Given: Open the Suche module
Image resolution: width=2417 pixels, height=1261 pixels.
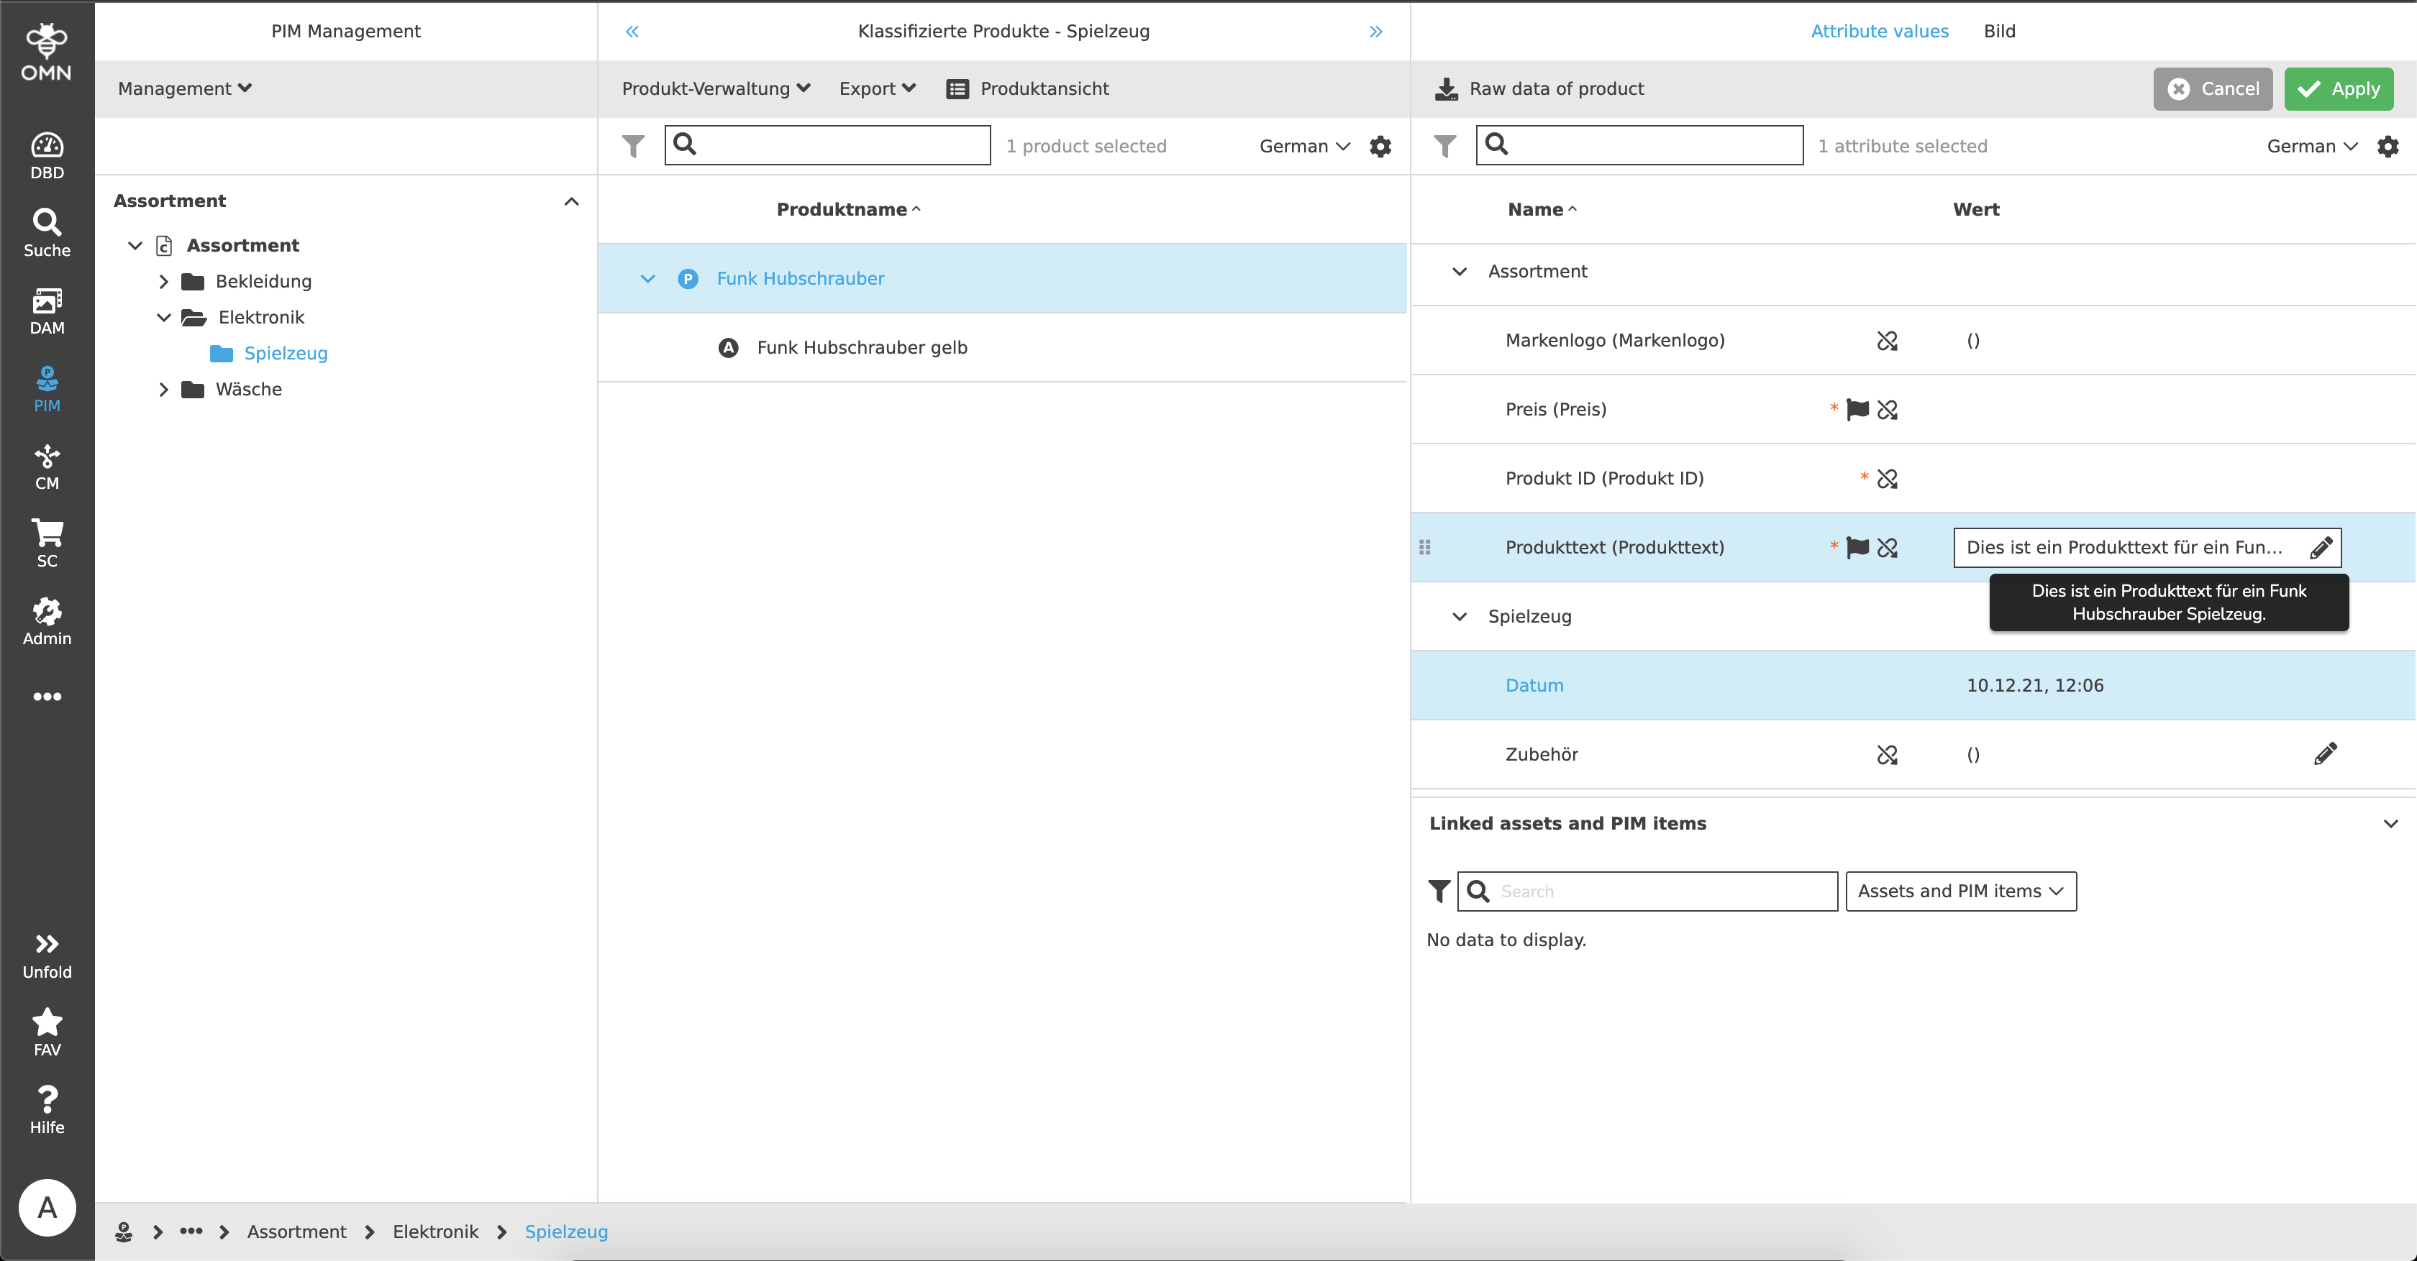Looking at the screenshot, I should click(x=47, y=230).
